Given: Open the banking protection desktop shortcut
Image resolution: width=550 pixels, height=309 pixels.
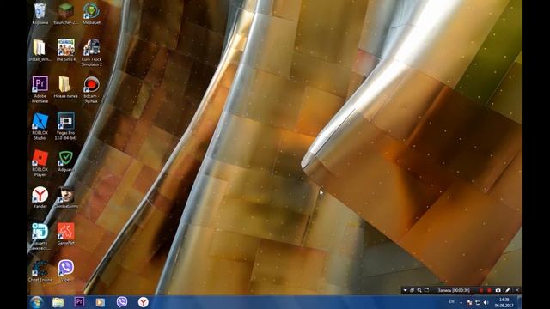Looking at the screenshot, I should (x=40, y=237).
